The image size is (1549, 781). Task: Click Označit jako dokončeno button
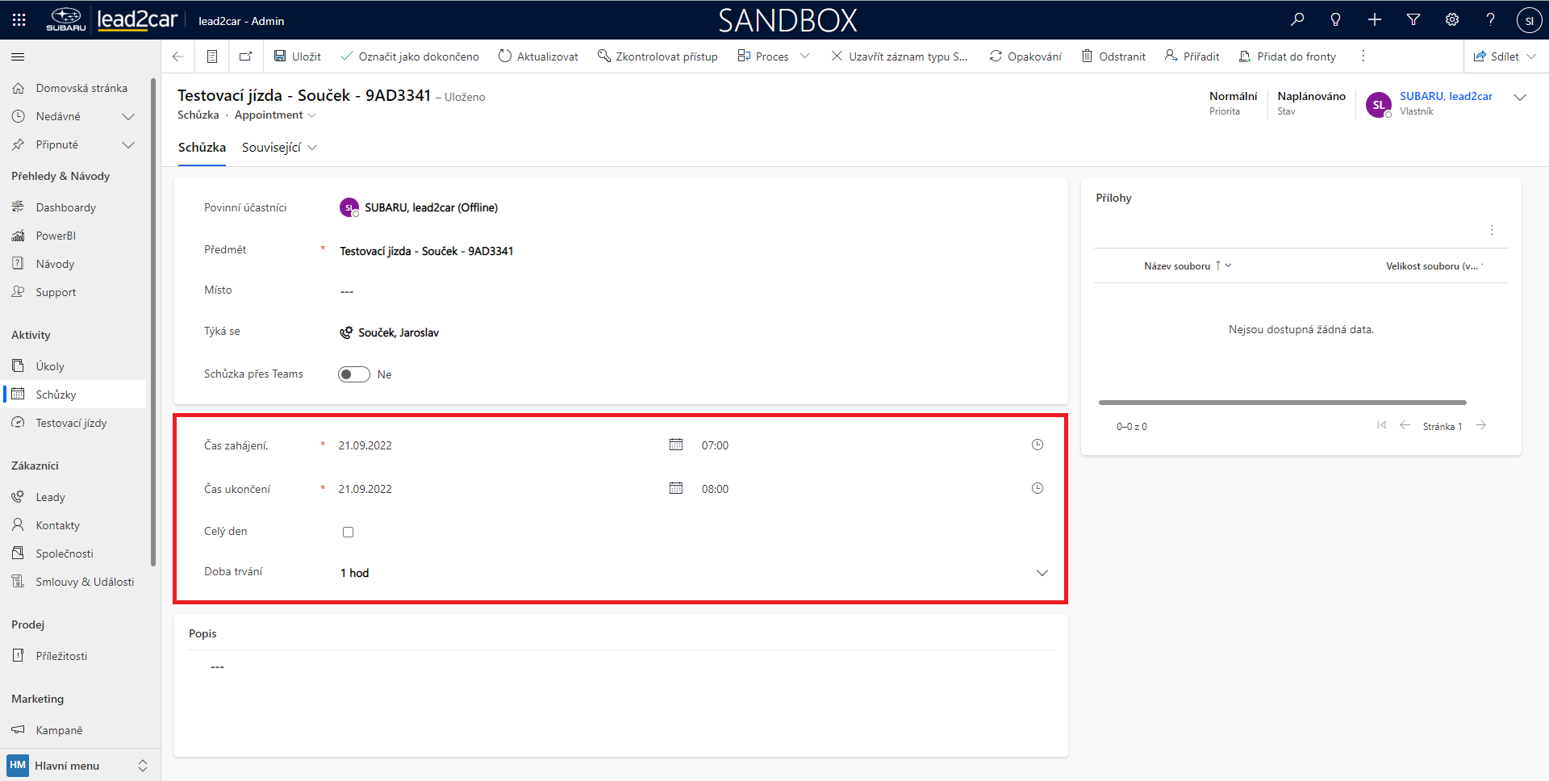coord(410,56)
